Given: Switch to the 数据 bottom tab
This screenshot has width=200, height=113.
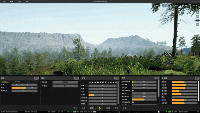Looking at the screenshot, I should 108,108.
